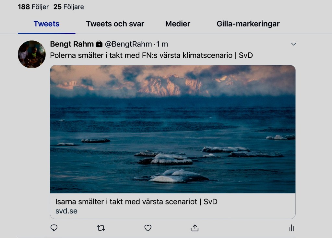Open the Bengt Rahm display name link
Viewport: 332px width, 238px height.
tap(72, 44)
